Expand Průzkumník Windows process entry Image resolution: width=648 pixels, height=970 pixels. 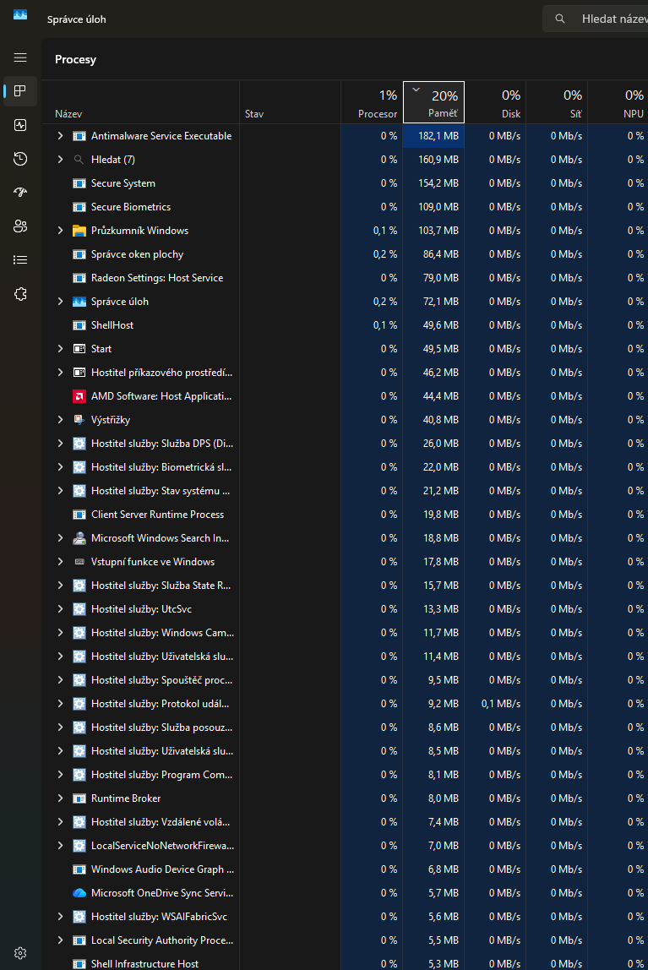pyautogui.click(x=60, y=230)
